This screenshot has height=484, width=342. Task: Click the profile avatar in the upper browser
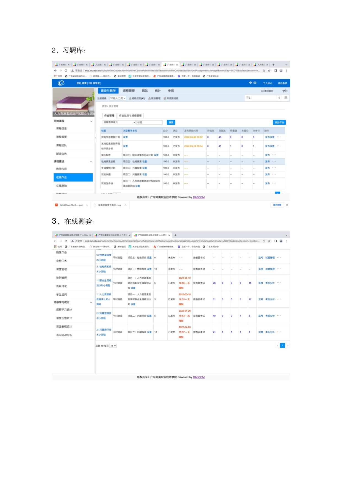point(281,71)
